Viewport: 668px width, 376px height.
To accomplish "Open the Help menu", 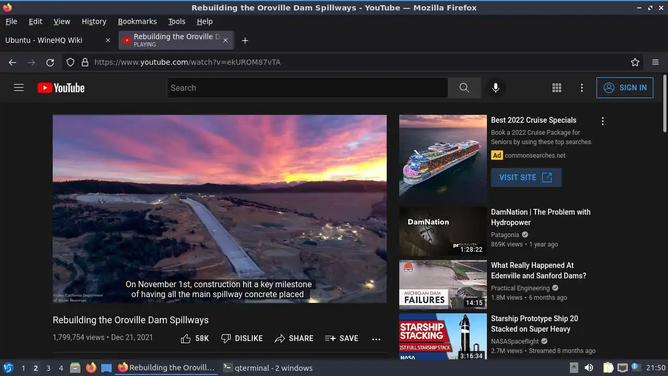I will (205, 21).
